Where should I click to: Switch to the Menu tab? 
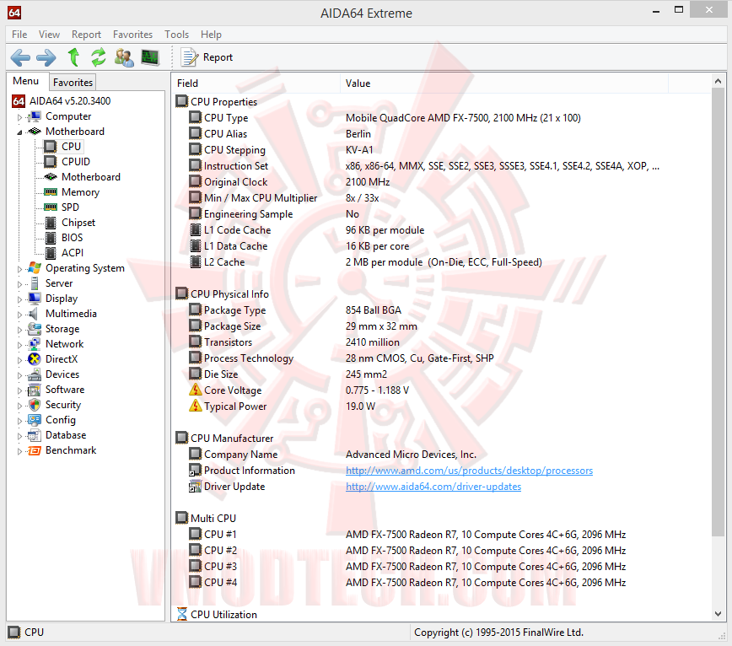point(26,81)
